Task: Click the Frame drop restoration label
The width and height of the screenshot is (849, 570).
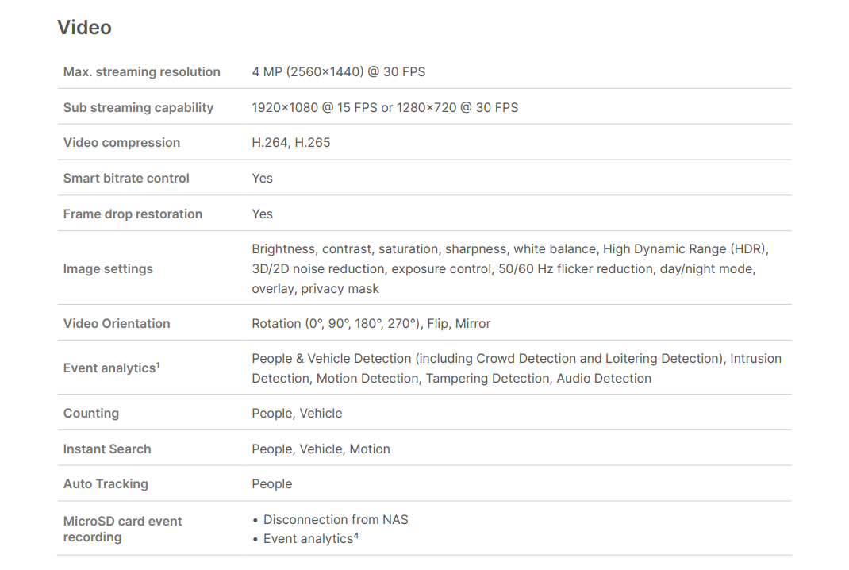Action: point(133,214)
